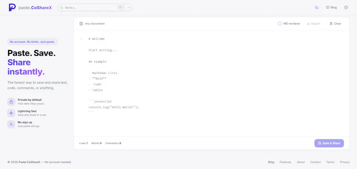Click the lock icon for Private by default

[x=11, y=102]
